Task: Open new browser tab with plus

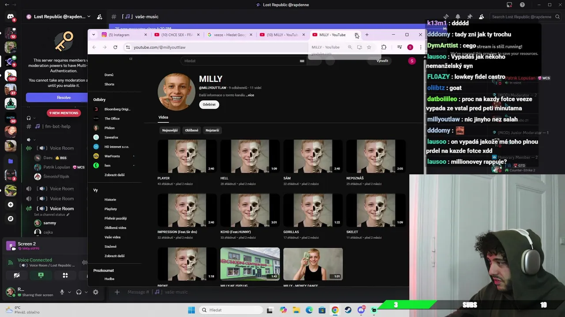Action: 367,35
